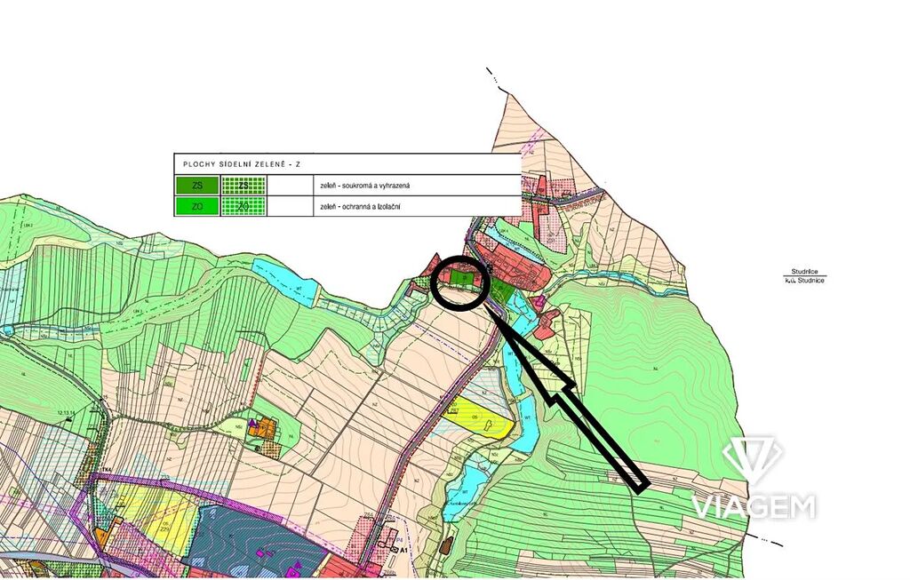The height and width of the screenshot is (580, 910).
Task: Click the dotted ZS legend pattern swatch
Action: click(243, 186)
